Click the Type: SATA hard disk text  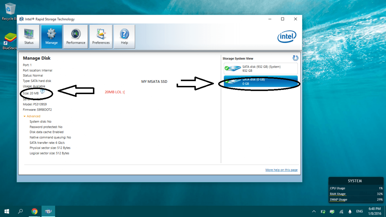pyautogui.click(x=37, y=81)
